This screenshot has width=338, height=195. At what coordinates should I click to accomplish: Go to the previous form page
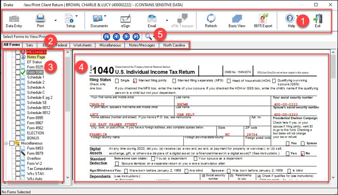click(x=116, y=37)
